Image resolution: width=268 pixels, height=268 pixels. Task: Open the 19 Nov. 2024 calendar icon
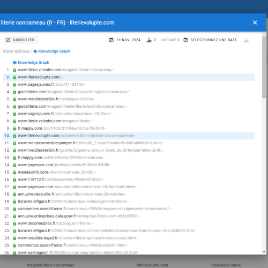click(x=111, y=40)
